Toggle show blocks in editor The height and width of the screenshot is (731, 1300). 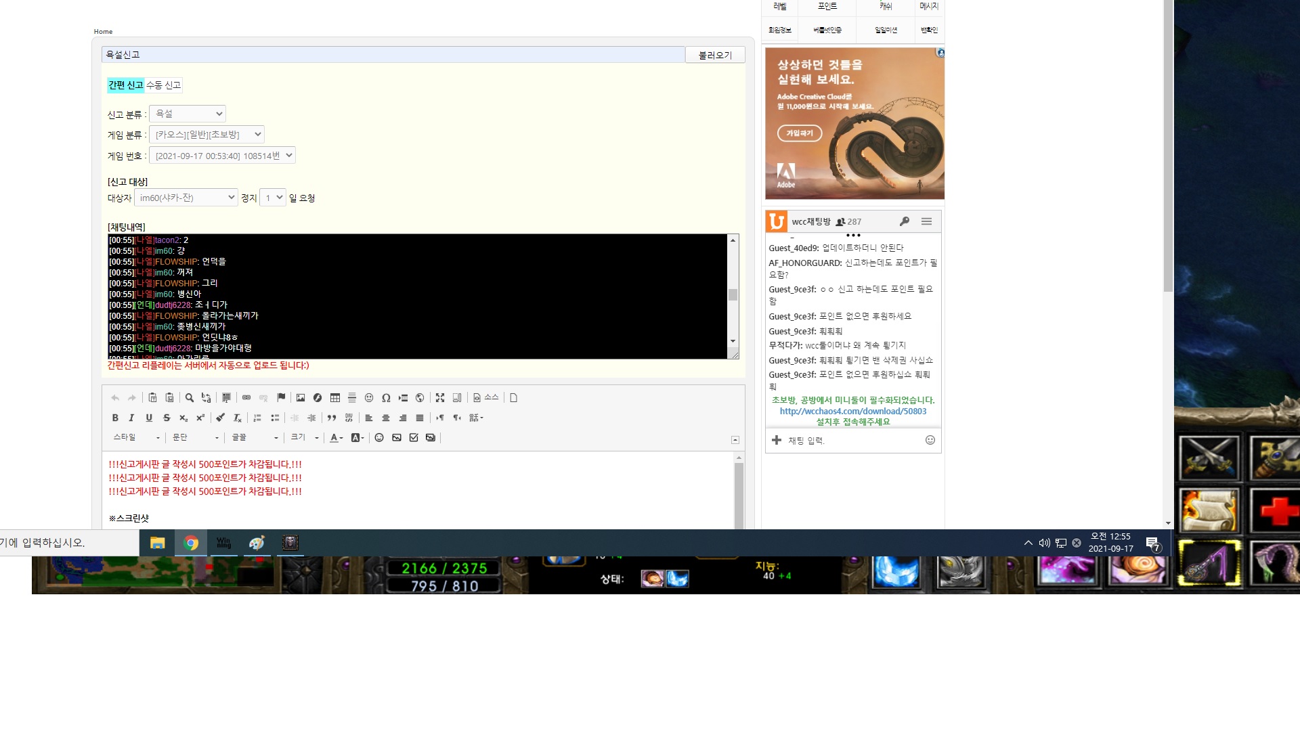tap(457, 398)
